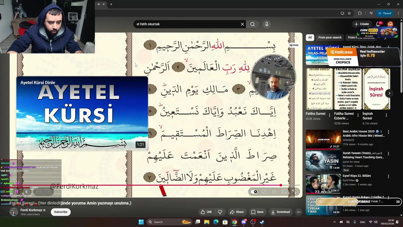Open Discord from taskbar

point(244,222)
